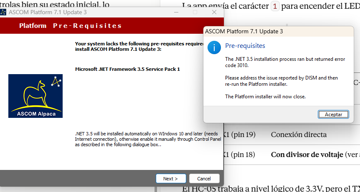
Task: Click '(pin 19)' text in background table
Action: tap(243, 135)
